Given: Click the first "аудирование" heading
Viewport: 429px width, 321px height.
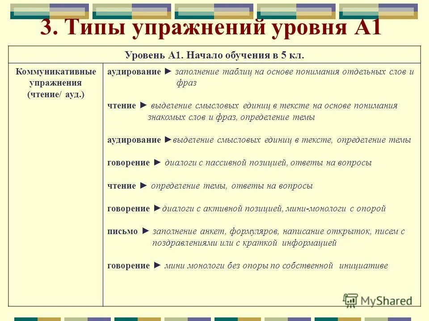Looking at the screenshot, I should click(x=134, y=71).
